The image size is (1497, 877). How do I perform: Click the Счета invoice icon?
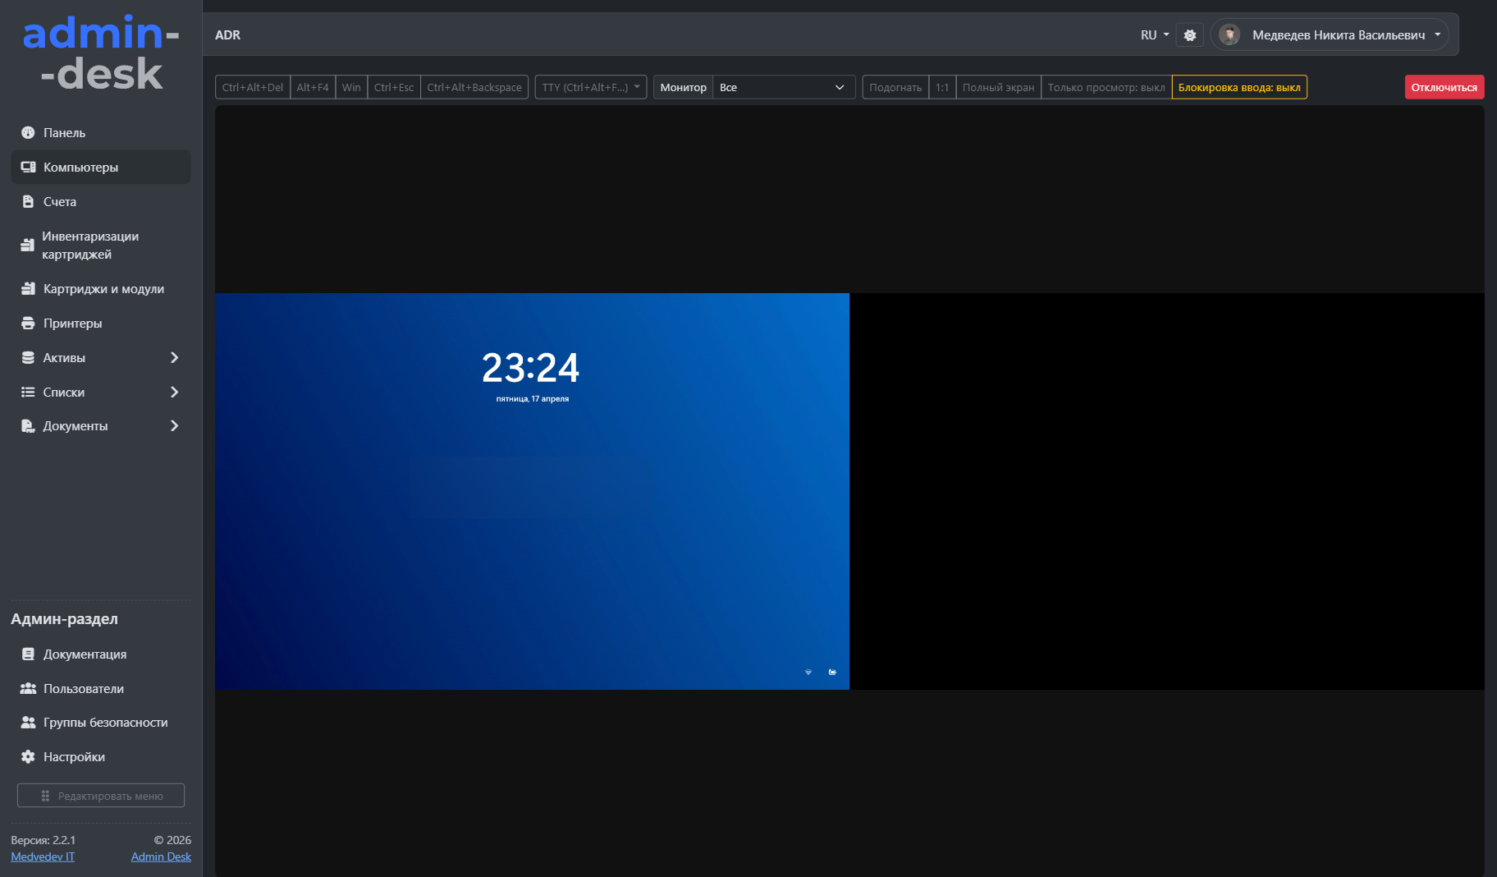[x=28, y=201]
